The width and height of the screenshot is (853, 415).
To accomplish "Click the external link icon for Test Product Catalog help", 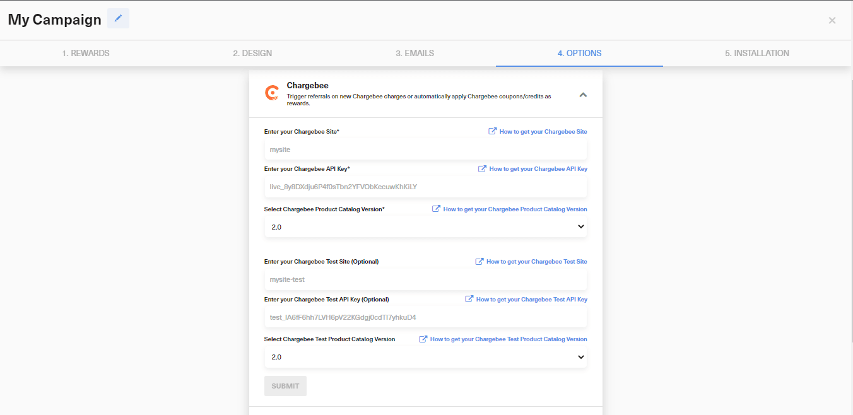I will point(424,339).
